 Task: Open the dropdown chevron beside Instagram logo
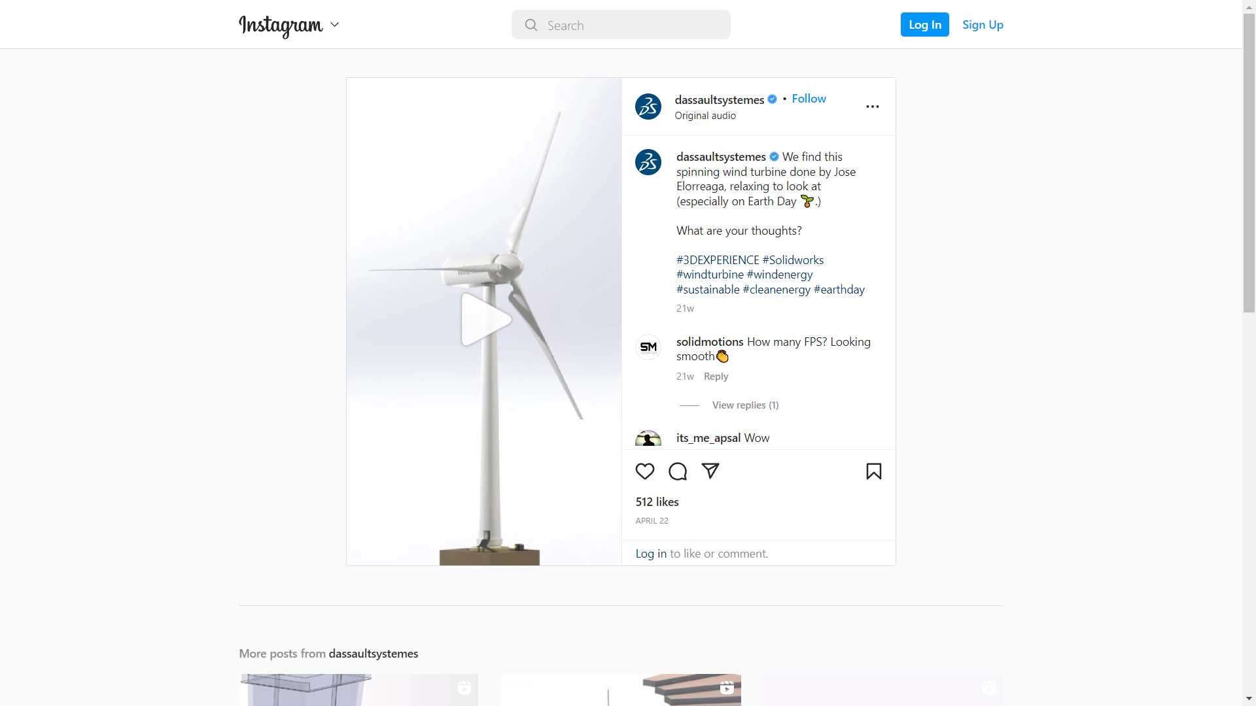335,25
